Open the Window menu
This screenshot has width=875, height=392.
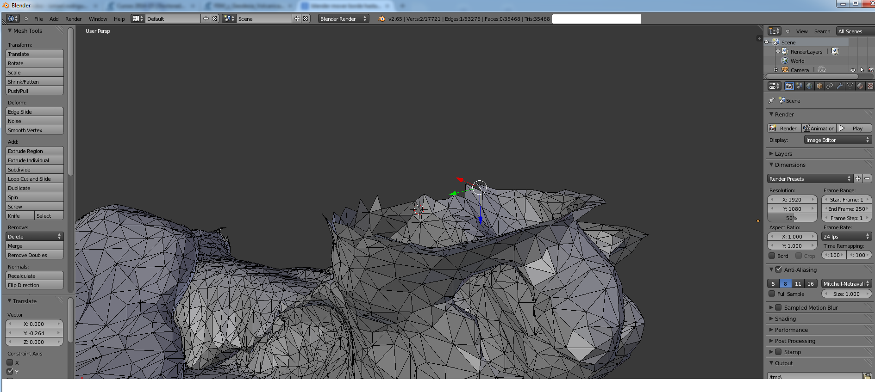[x=98, y=19]
